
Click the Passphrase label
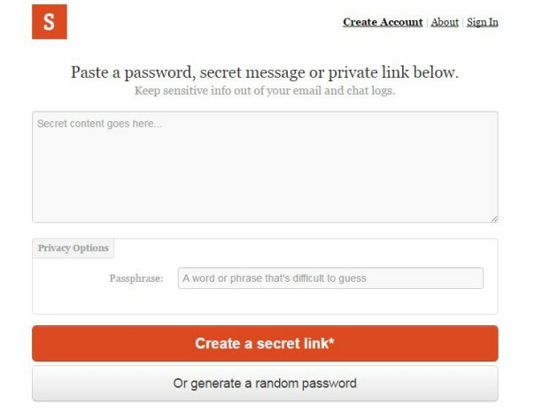136,278
